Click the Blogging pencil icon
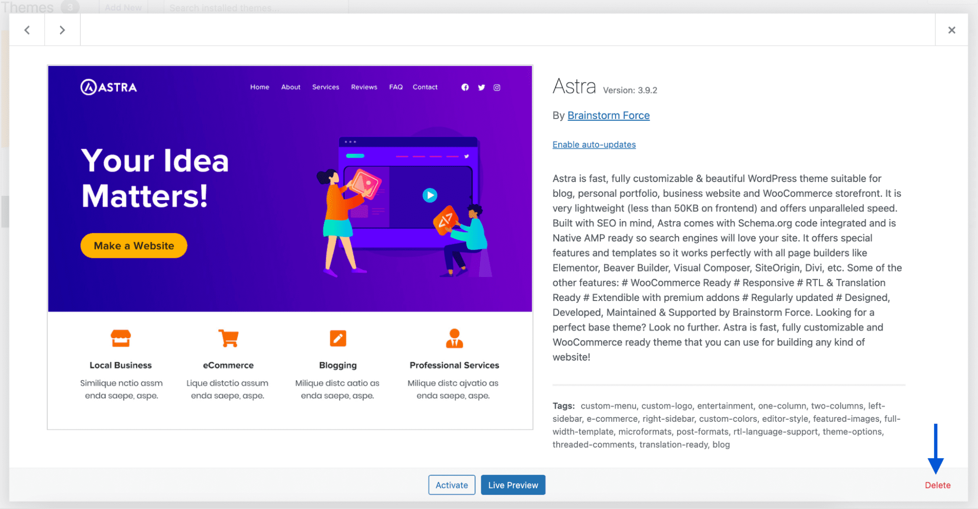The width and height of the screenshot is (978, 509). [338, 338]
